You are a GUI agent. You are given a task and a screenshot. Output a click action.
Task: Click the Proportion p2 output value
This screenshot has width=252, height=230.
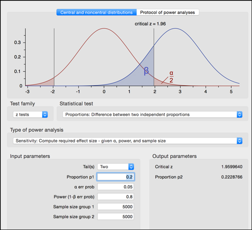tap(232, 177)
